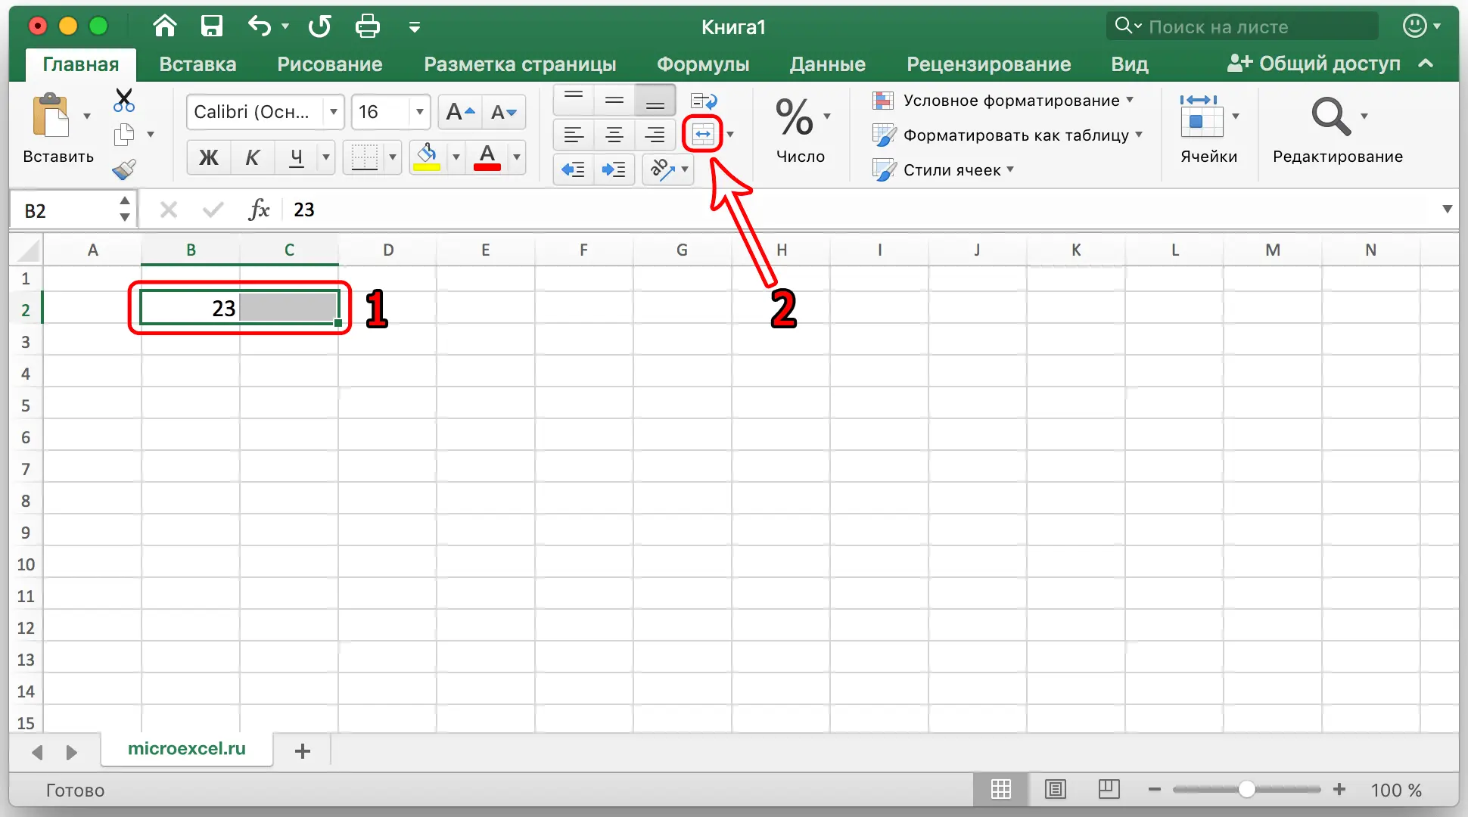
Task: Open the Cells (Ячейки) group
Action: 1208,129
